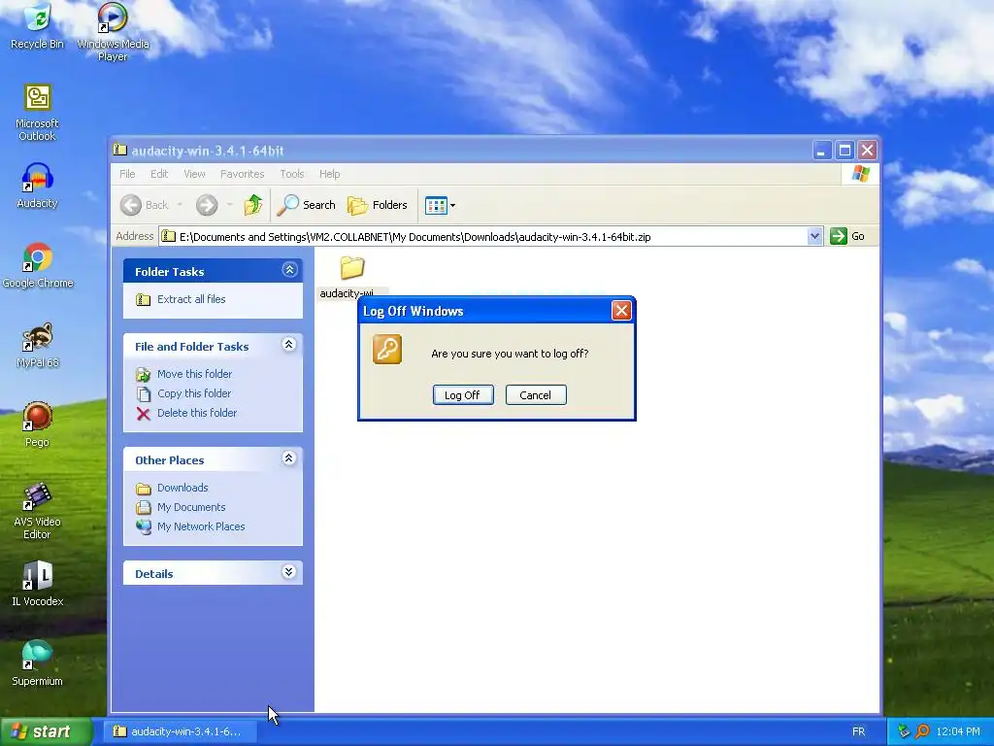Launch the Audacity desktop shortcut

point(38,186)
